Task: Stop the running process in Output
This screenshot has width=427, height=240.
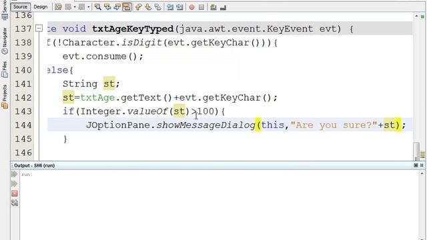Action: (15, 193)
